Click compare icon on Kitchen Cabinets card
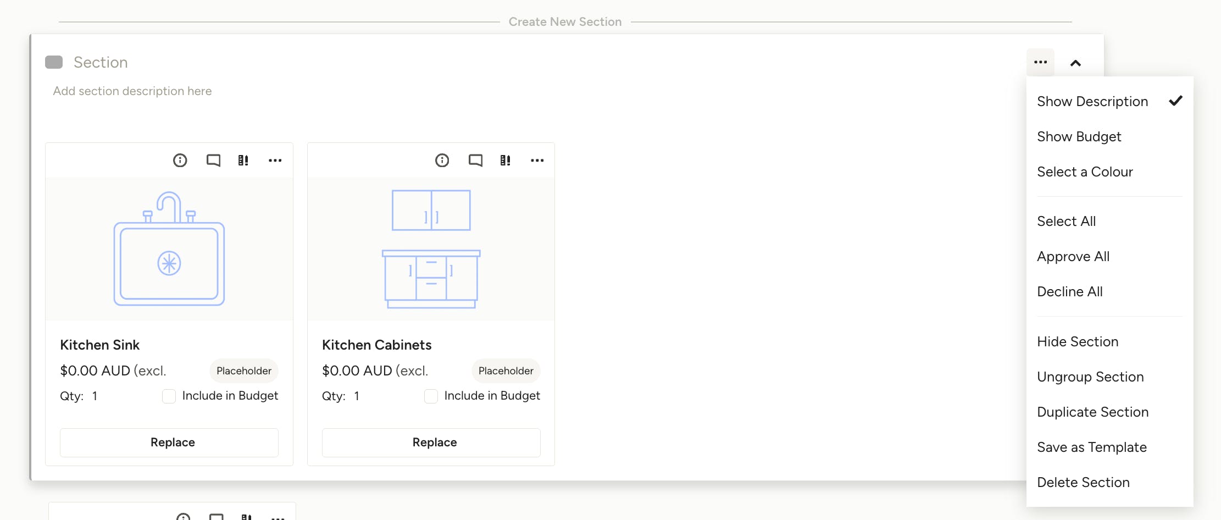The height and width of the screenshot is (520, 1221). click(505, 161)
